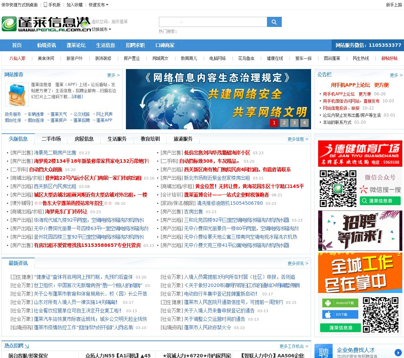Expand 更多资讯 in news section
404x358 pixels.
[298, 263]
